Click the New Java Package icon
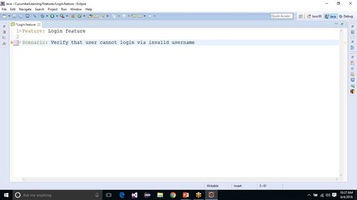The height and width of the screenshot is (200, 357). tap(73, 16)
